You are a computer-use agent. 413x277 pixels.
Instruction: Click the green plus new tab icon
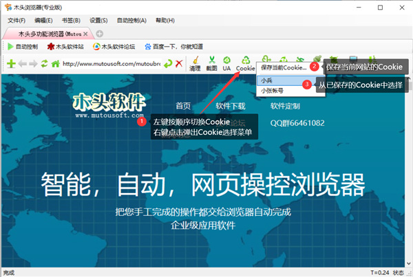click(11, 64)
